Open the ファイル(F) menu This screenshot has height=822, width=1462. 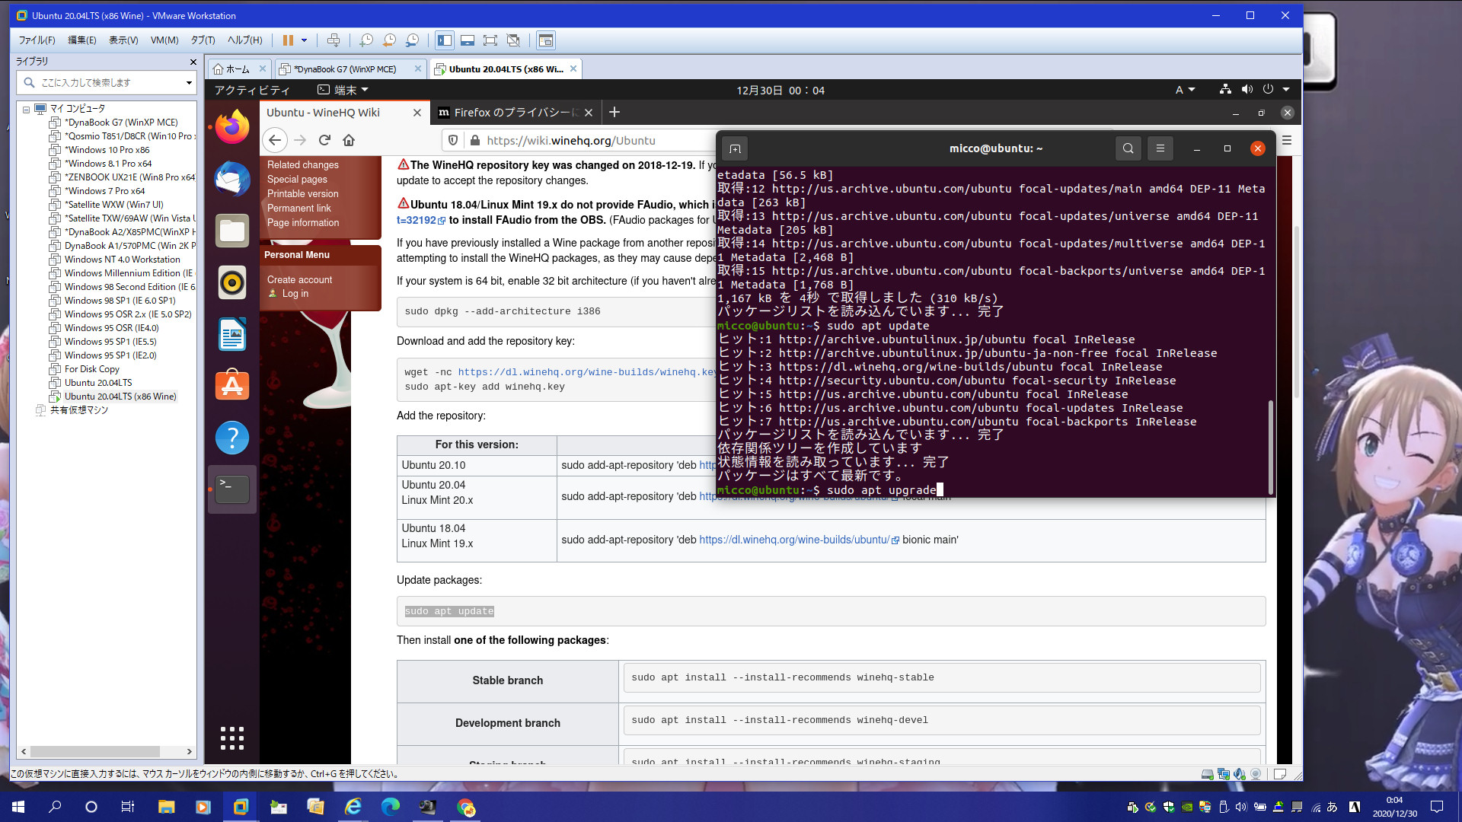pyautogui.click(x=37, y=40)
